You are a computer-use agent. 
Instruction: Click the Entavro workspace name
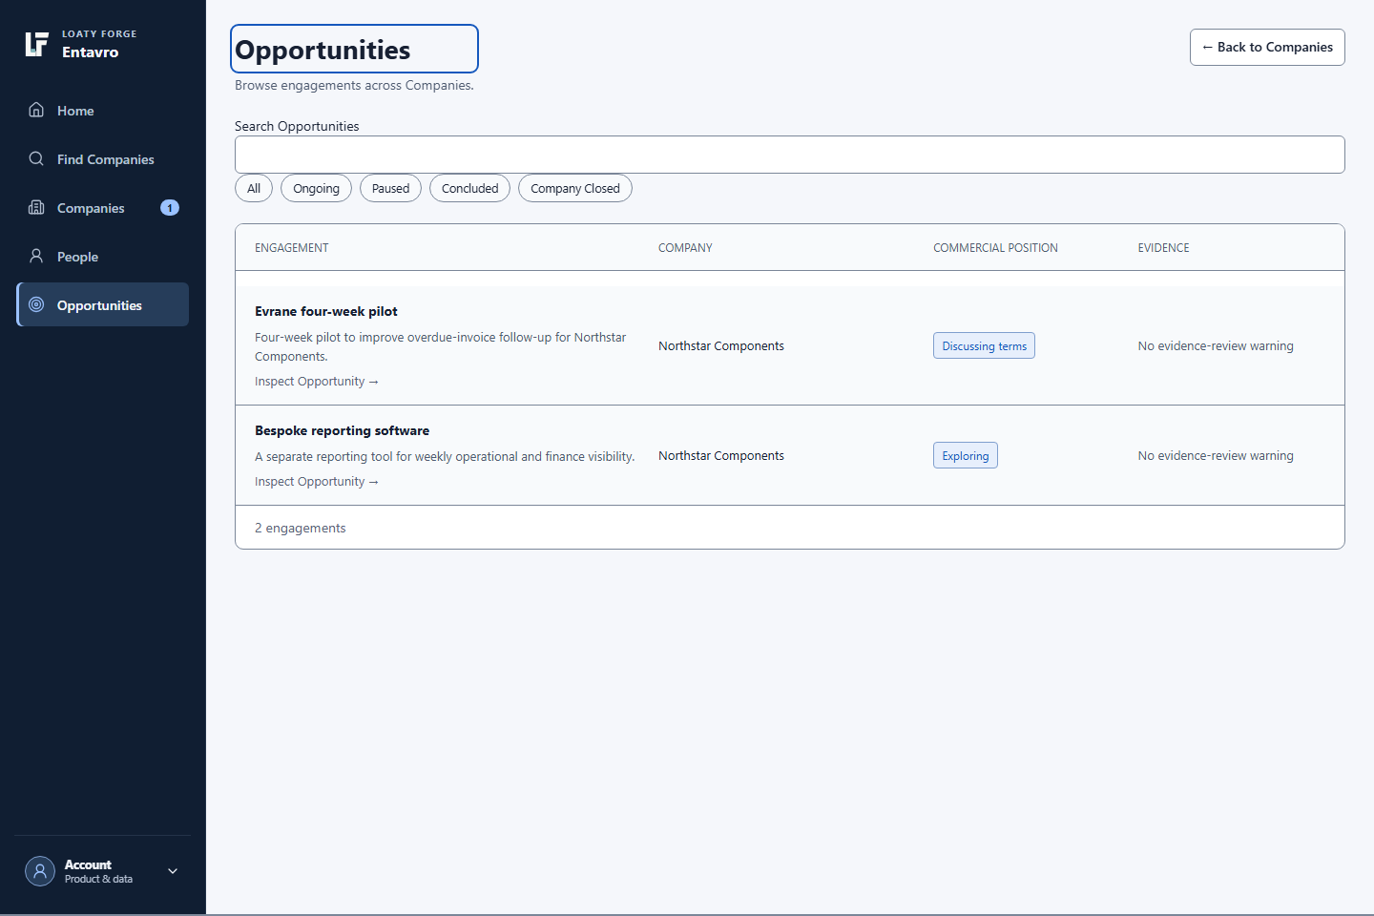coord(91,52)
